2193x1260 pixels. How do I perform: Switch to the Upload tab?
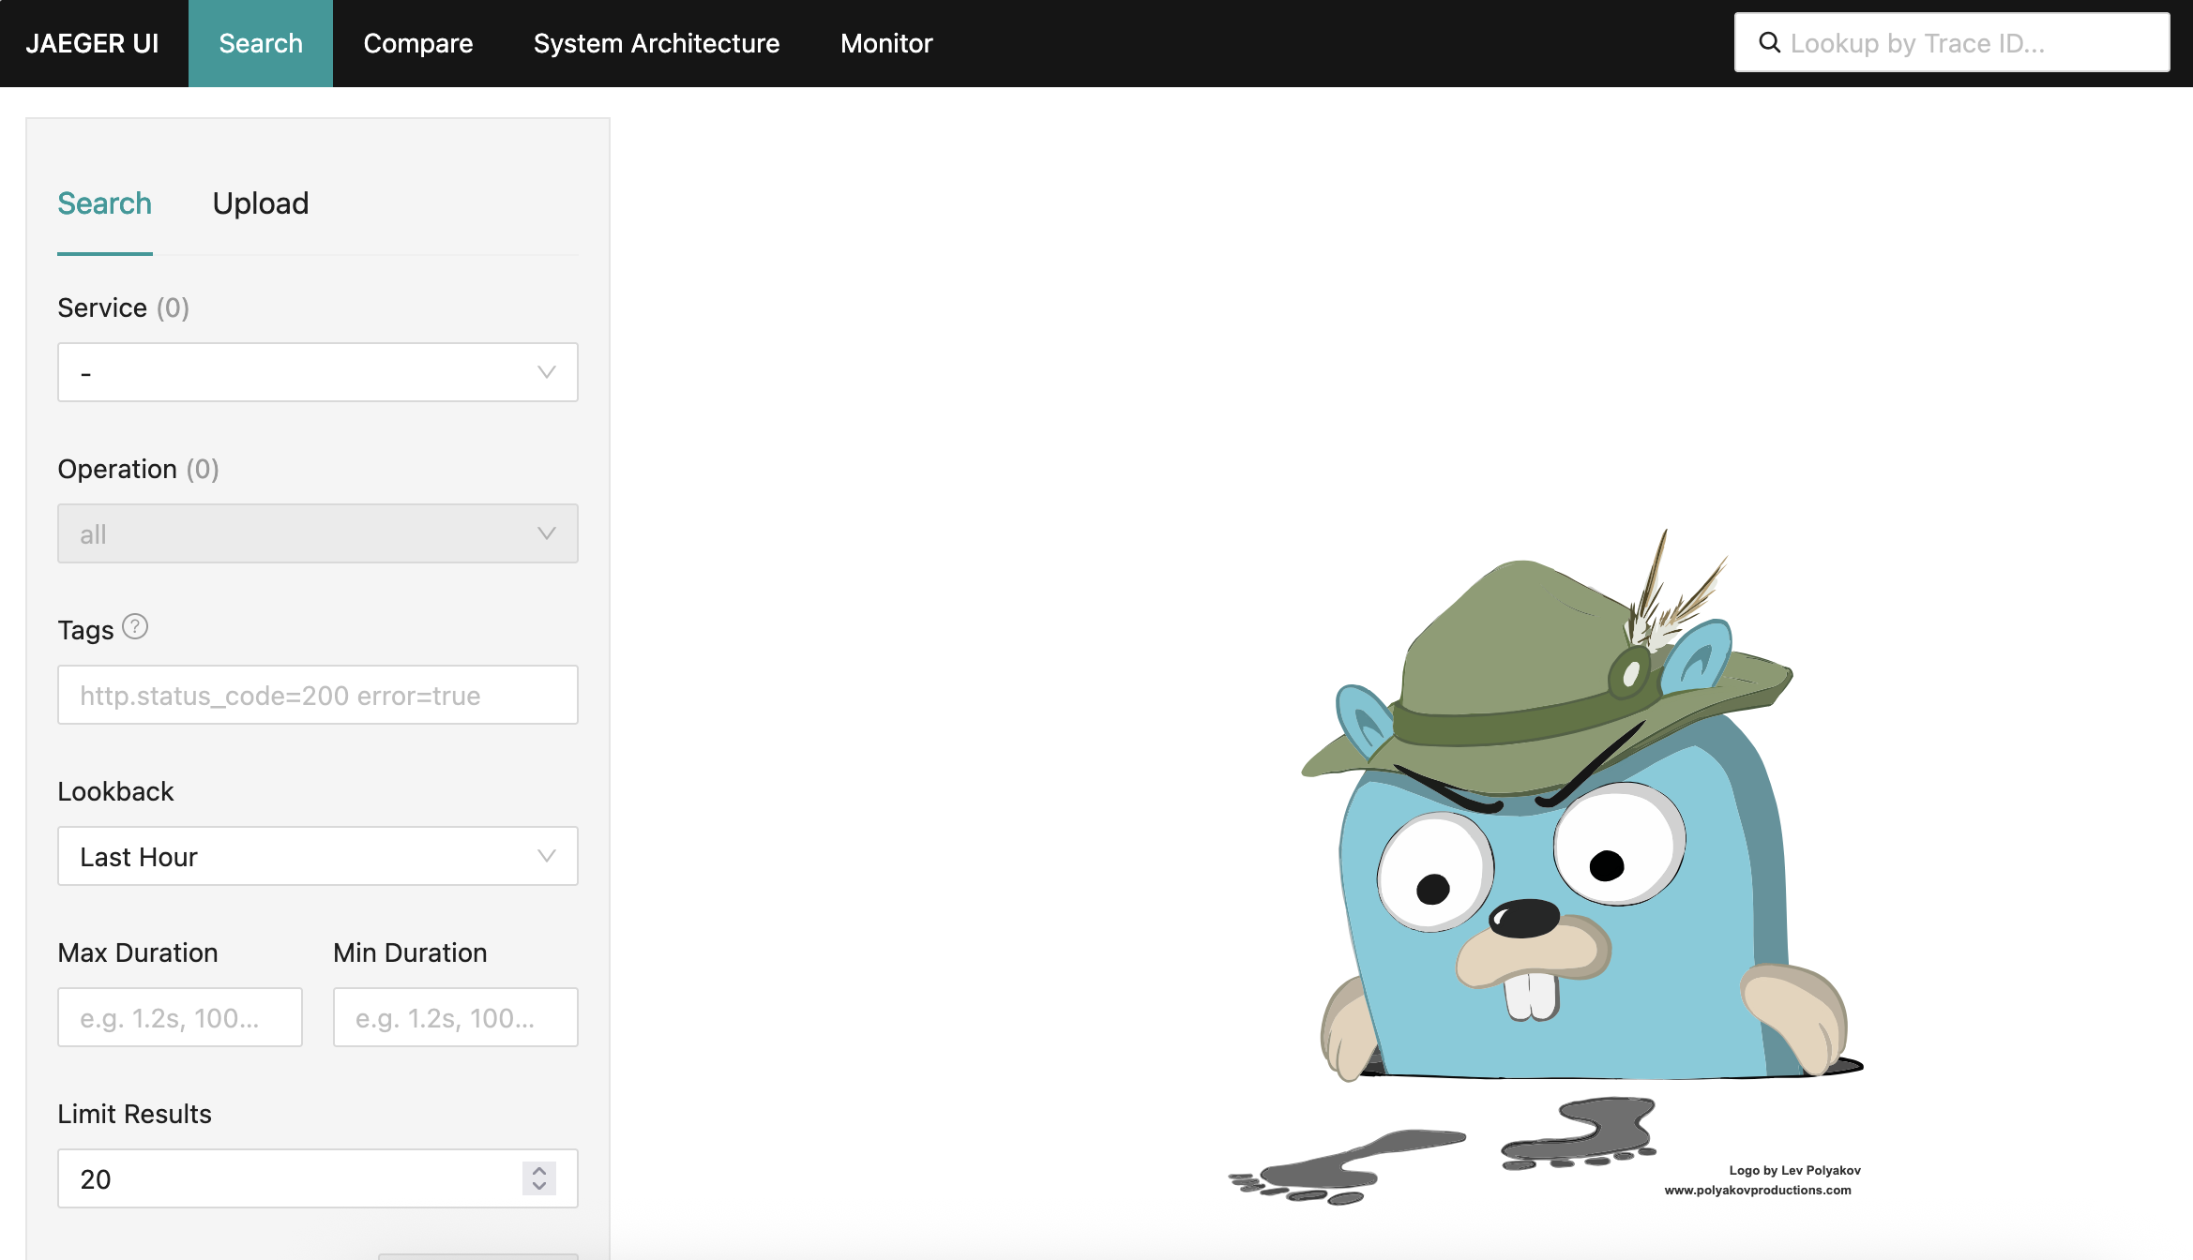click(261, 203)
